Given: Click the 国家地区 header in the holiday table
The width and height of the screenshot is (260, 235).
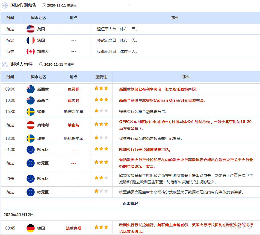Looking at the screenshot, I should (39, 18).
